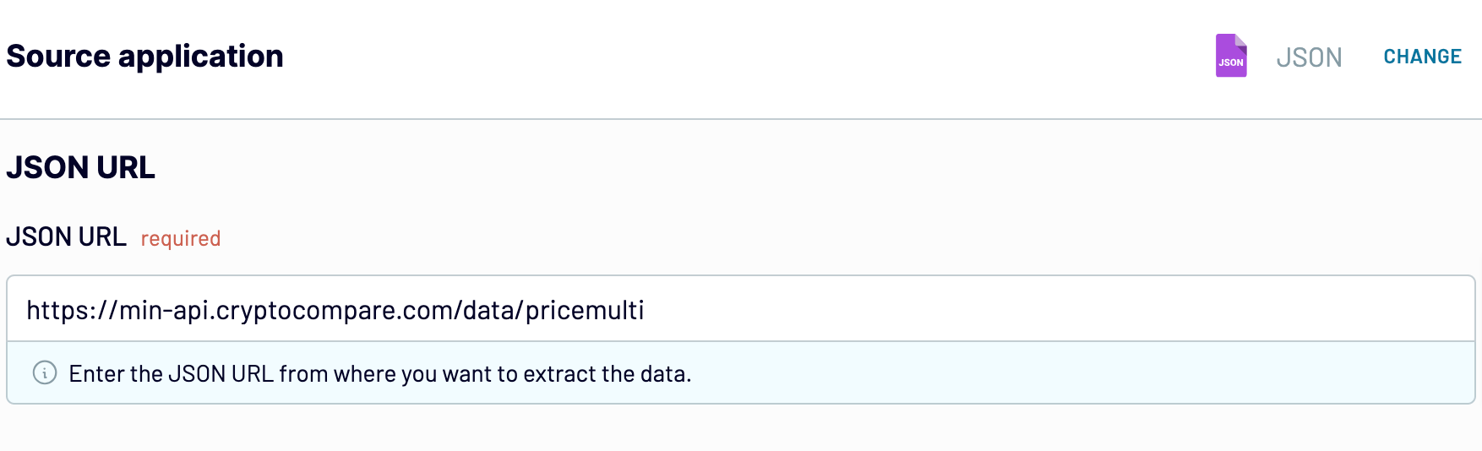This screenshot has height=451, width=1482.
Task: Click the word 'application' in the heading
Action: click(x=201, y=57)
